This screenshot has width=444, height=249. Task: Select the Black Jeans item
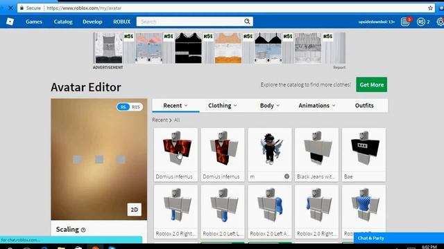pos(316,154)
